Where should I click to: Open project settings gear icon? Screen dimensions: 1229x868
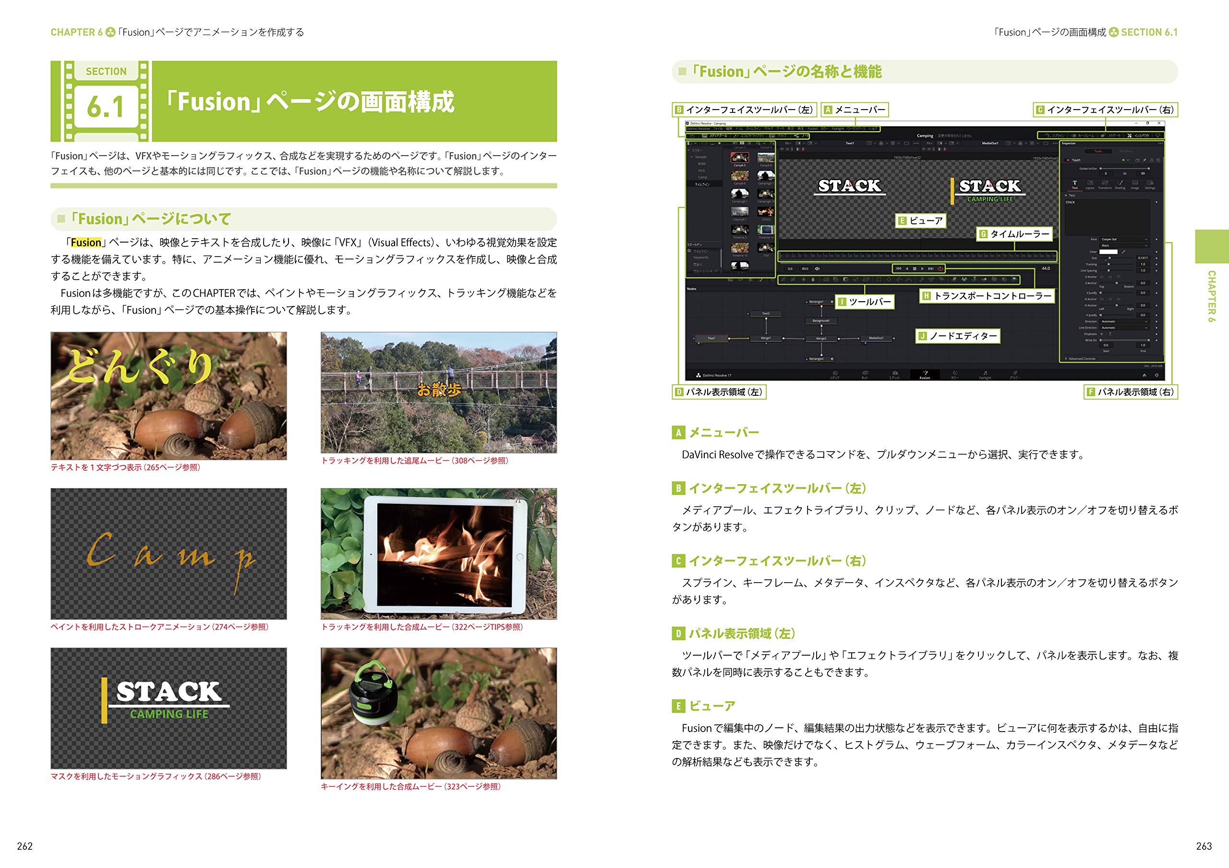point(1156,375)
